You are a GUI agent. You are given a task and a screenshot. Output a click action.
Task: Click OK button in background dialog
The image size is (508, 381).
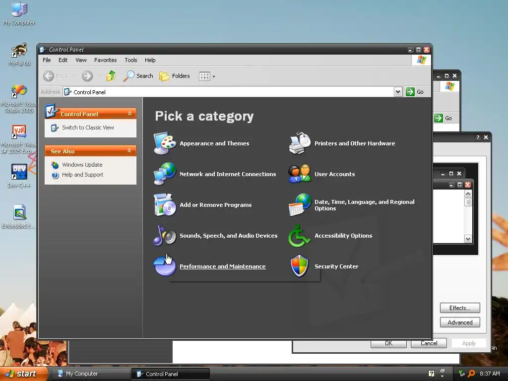click(388, 343)
